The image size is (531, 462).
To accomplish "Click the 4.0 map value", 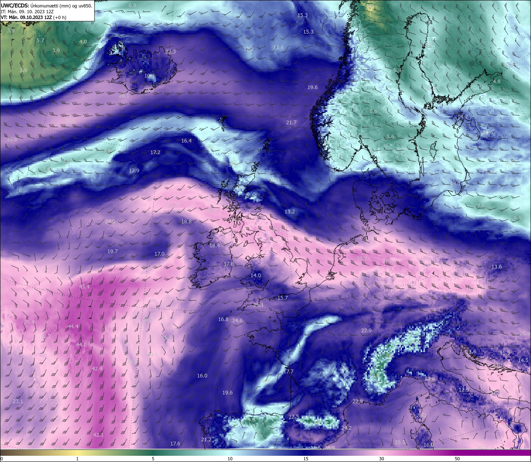I will pyautogui.click(x=83, y=42).
